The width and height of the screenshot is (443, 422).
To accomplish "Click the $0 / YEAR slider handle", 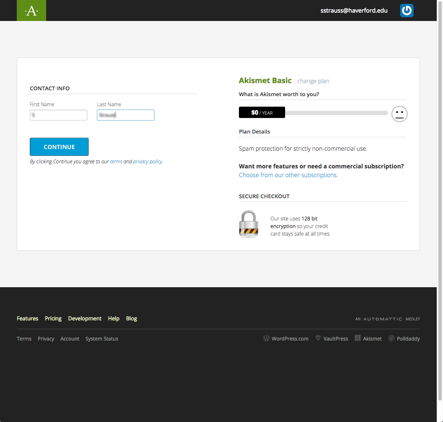I will pyautogui.click(x=262, y=113).
